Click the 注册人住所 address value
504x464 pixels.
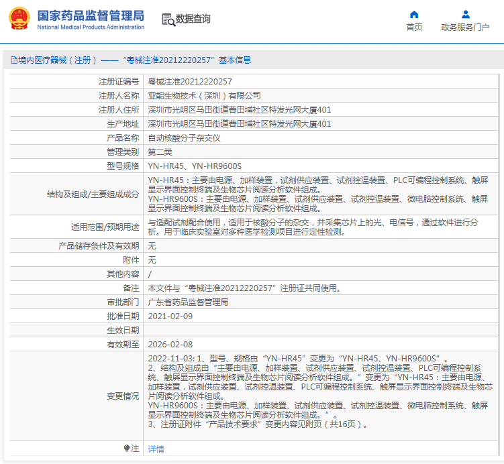click(240, 110)
